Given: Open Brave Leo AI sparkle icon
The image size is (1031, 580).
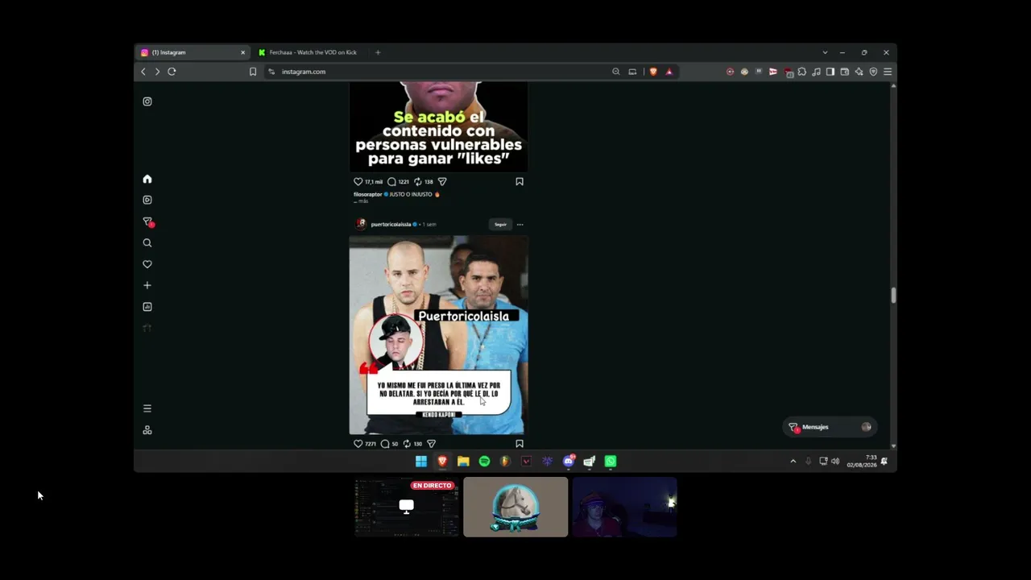Looking at the screenshot, I should click(859, 72).
